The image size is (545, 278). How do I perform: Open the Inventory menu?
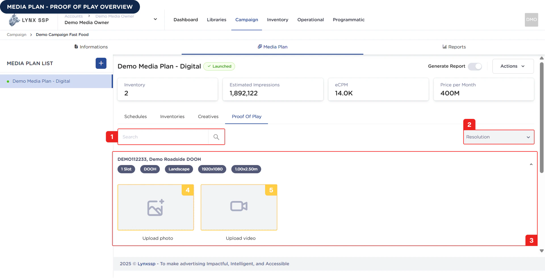[x=278, y=20]
